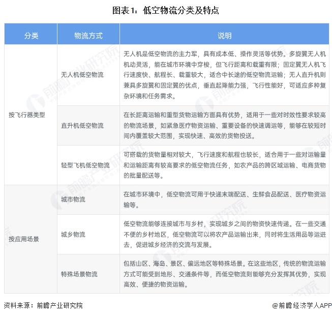The width and height of the screenshot is (332, 316).
Task: Select the 物流方式 column header
Action: pos(88,34)
